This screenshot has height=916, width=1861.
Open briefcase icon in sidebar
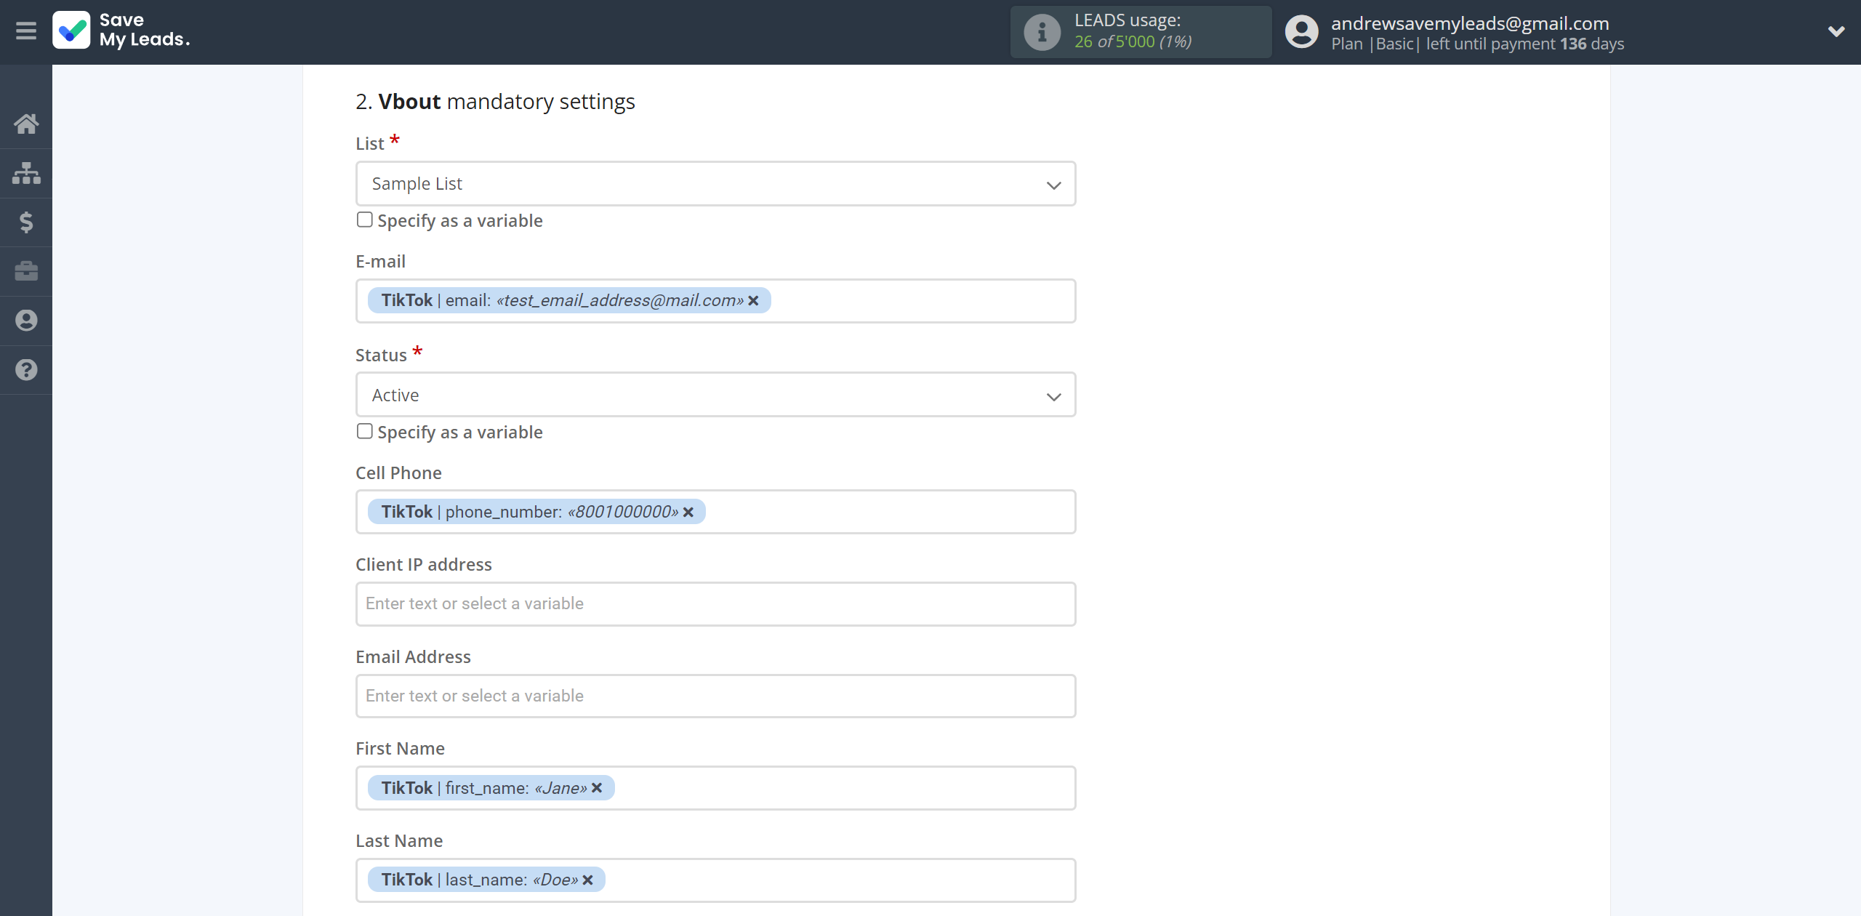click(26, 271)
